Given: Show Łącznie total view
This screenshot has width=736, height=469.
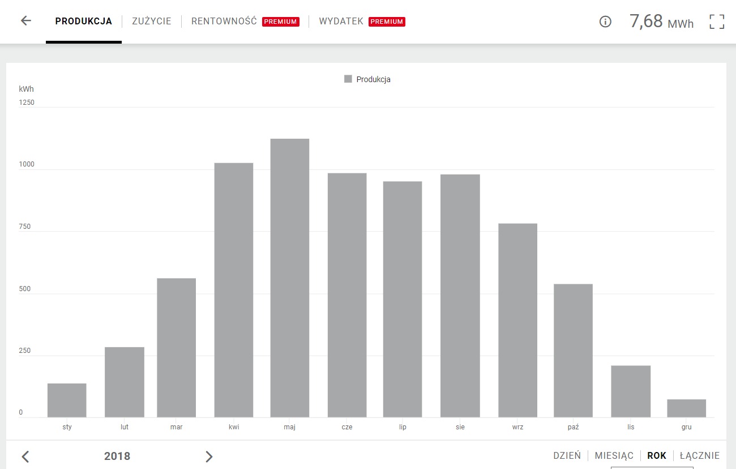Looking at the screenshot, I should (700, 455).
